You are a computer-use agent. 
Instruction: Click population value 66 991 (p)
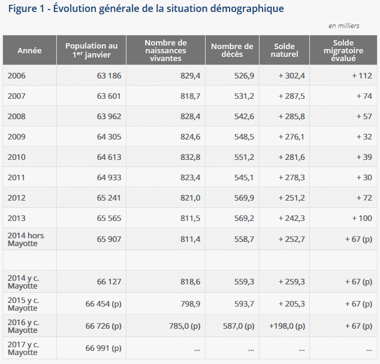tap(104, 348)
